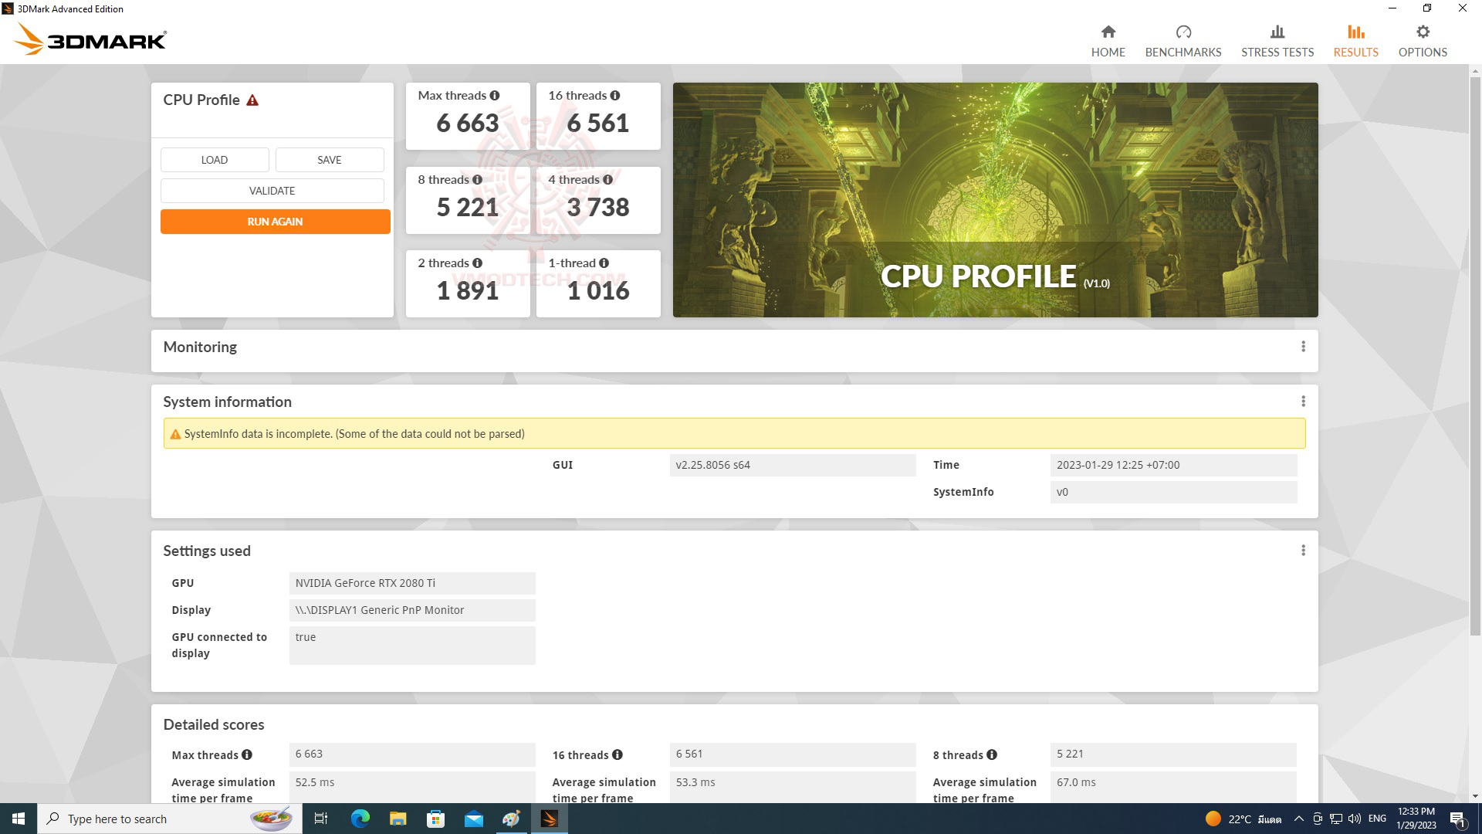1482x834 pixels.
Task: Click the CPU Profile warning triangle icon
Action: 252,100
